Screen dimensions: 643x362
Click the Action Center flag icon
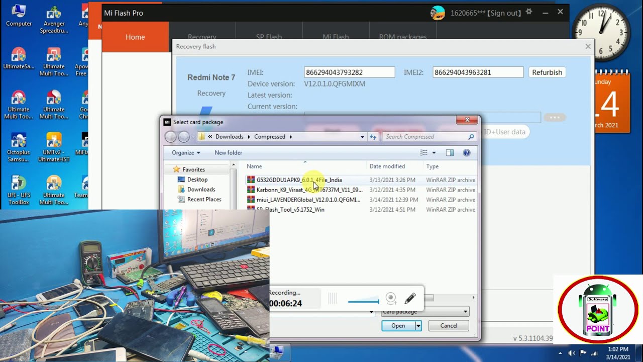coord(583,353)
